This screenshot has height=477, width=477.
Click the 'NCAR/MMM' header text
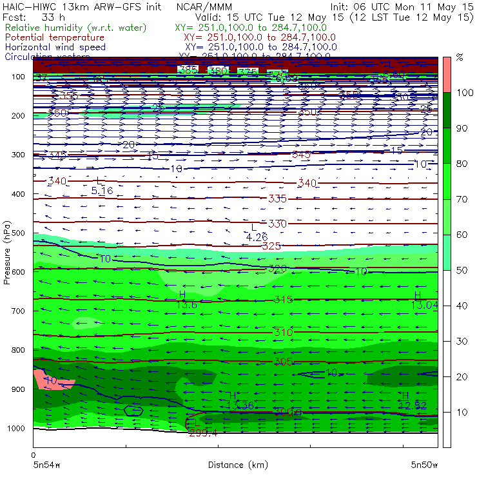204,7
